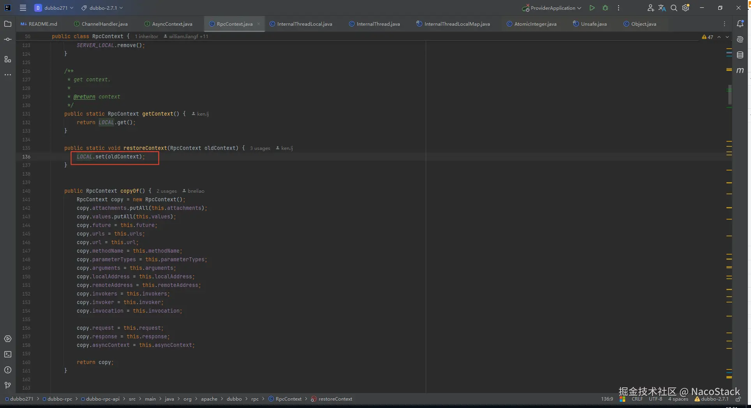Open the Maven tool window
The width and height of the screenshot is (751, 408).
coord(740,70)
